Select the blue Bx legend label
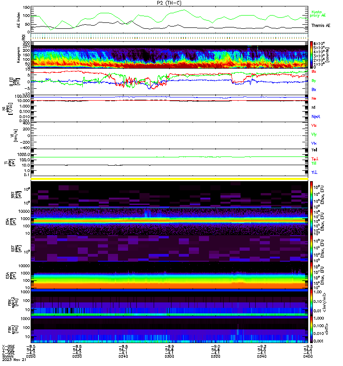The width and height of the screenshot is (343, 366). click(314, 89)
